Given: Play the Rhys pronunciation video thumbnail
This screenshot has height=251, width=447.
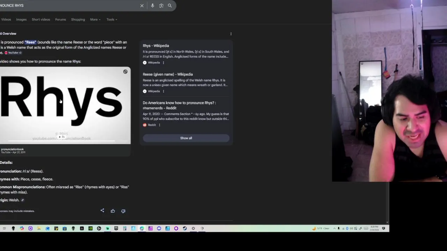Looking at the screenshot, I should click(65, 105).
